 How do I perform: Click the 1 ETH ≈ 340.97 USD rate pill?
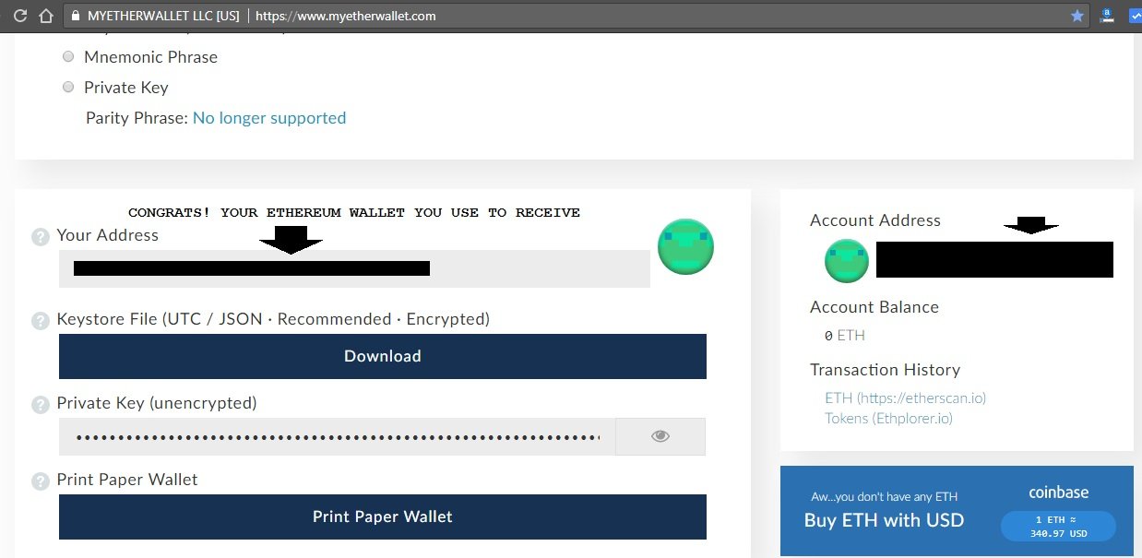[x=1058, y=527]
